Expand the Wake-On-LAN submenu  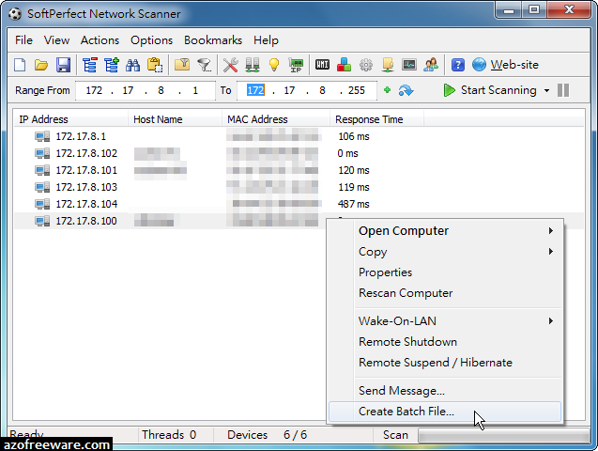551,321
